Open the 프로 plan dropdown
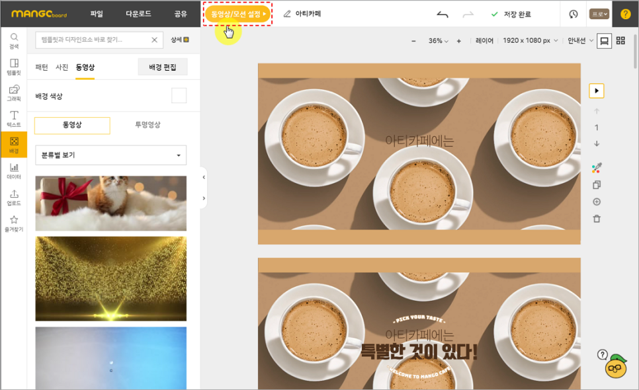The width and height of the screenshot is (639, 390). click(x=599, y=15)
